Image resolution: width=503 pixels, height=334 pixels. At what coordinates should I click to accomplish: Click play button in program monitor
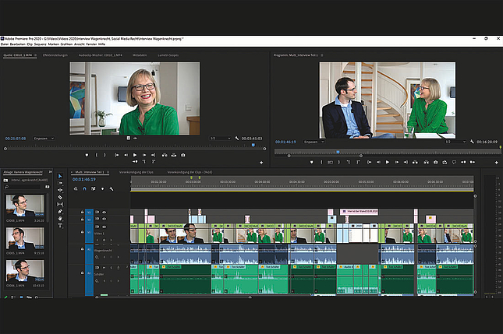point(386,162)
